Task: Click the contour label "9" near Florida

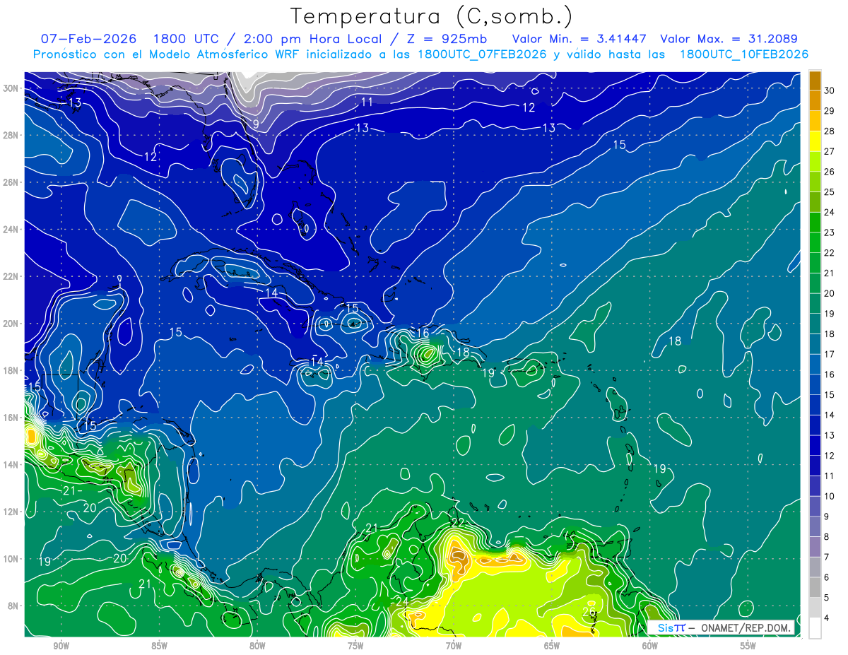Action: point(257,125)
